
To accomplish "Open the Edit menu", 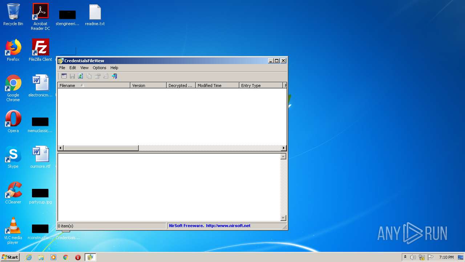I will pos(73,68).
